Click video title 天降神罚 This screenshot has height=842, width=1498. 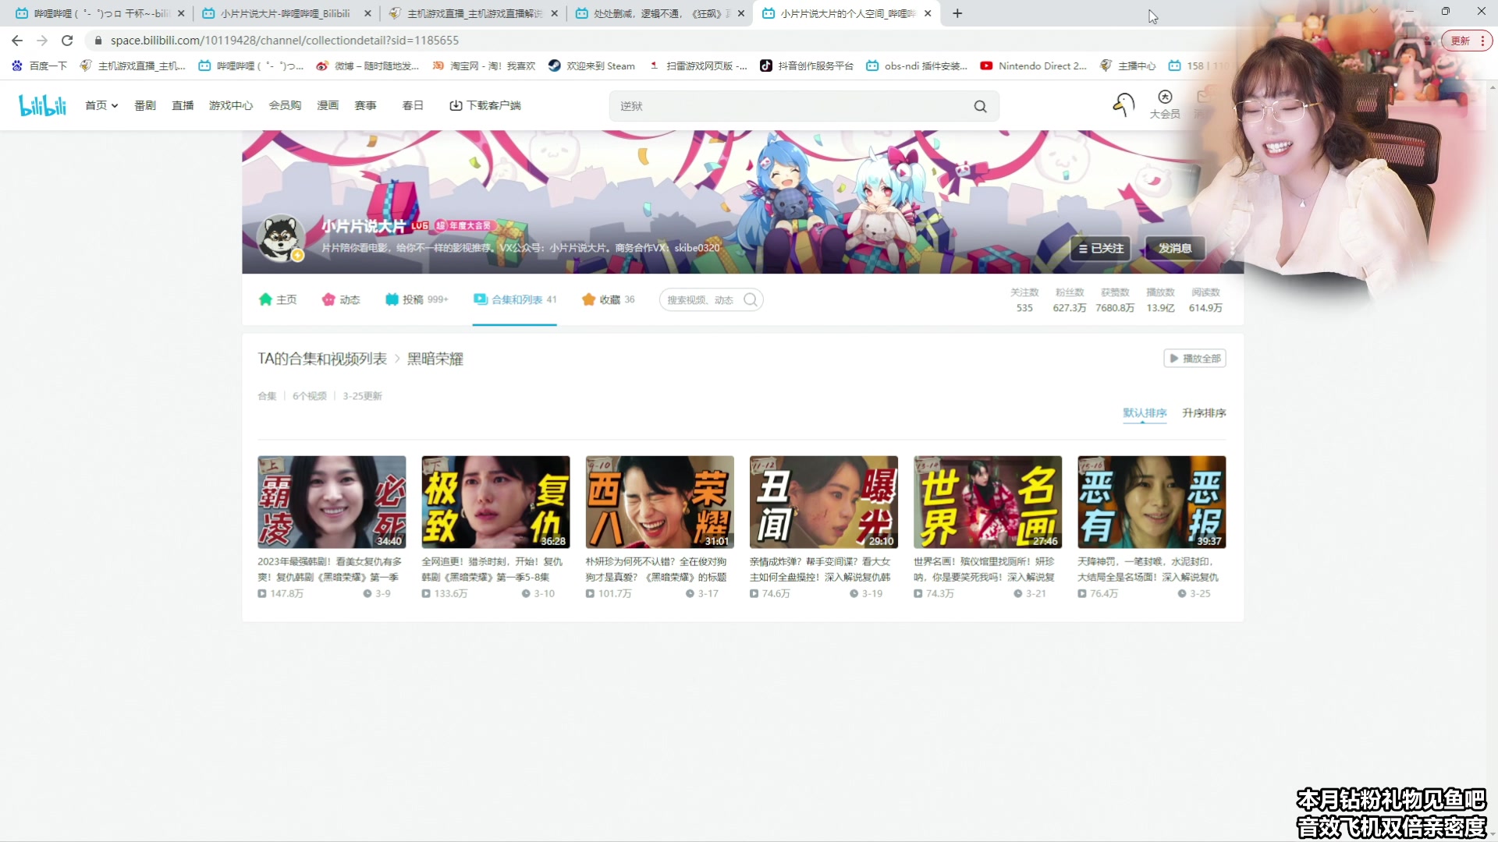[x=1148, y=569]
